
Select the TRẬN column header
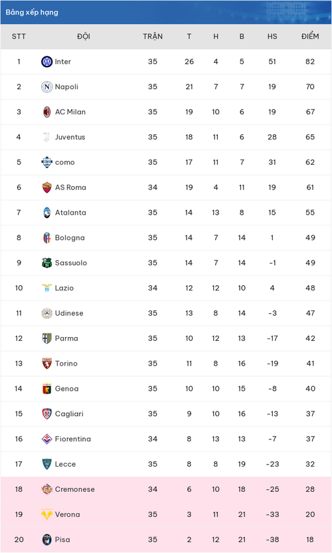pos(153,37)
